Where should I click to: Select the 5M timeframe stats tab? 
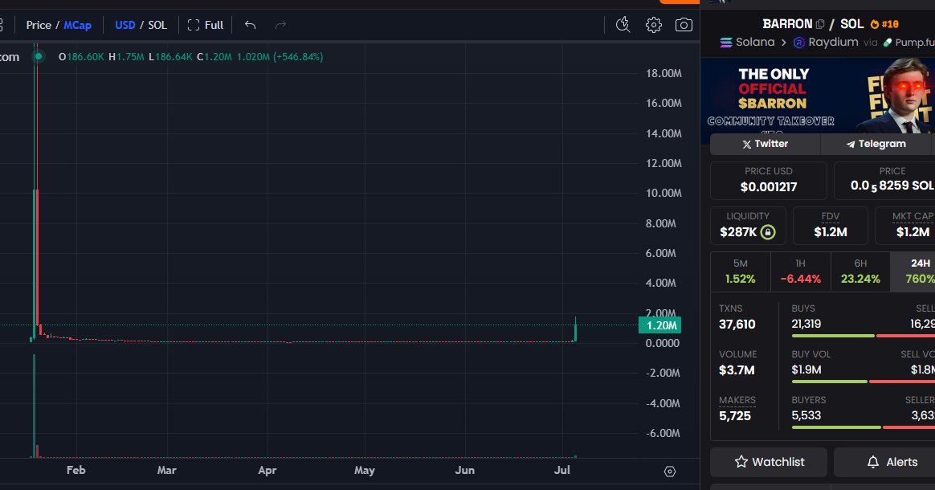(x=740, y=272)
